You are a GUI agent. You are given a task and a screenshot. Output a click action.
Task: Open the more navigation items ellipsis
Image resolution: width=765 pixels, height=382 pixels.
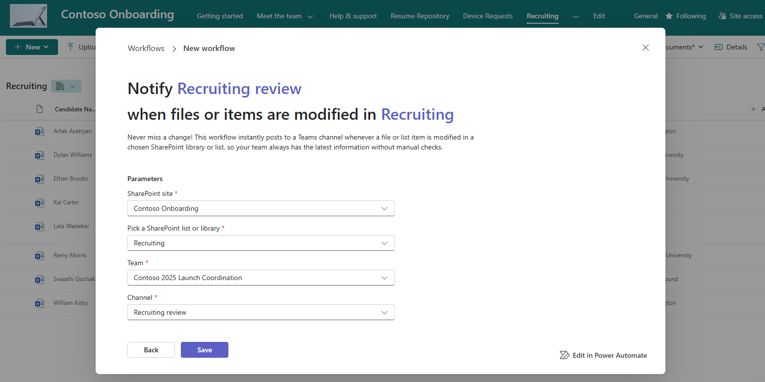tap(576, 16)
